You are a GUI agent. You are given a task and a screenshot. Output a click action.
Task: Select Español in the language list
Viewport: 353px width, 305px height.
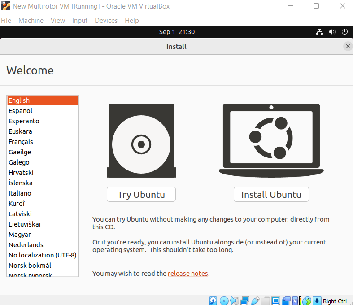43,111
